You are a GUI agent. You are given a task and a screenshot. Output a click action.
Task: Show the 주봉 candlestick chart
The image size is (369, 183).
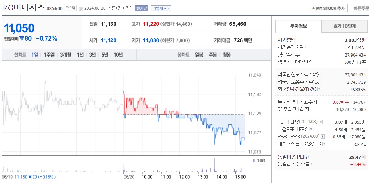[213, 55]
